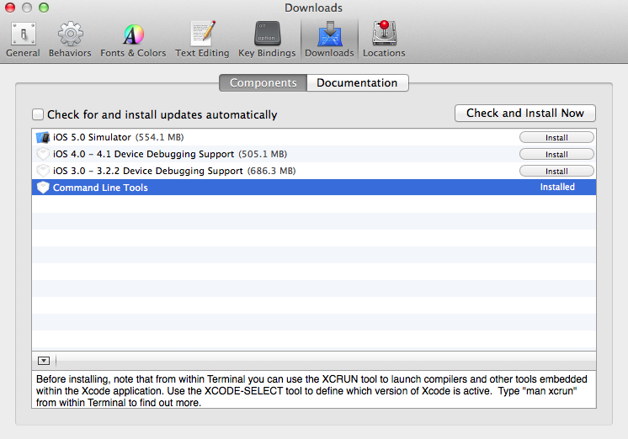Open the Text Editing preferences pane
This screenshot has height=439, width=628.
click(202, 40)
